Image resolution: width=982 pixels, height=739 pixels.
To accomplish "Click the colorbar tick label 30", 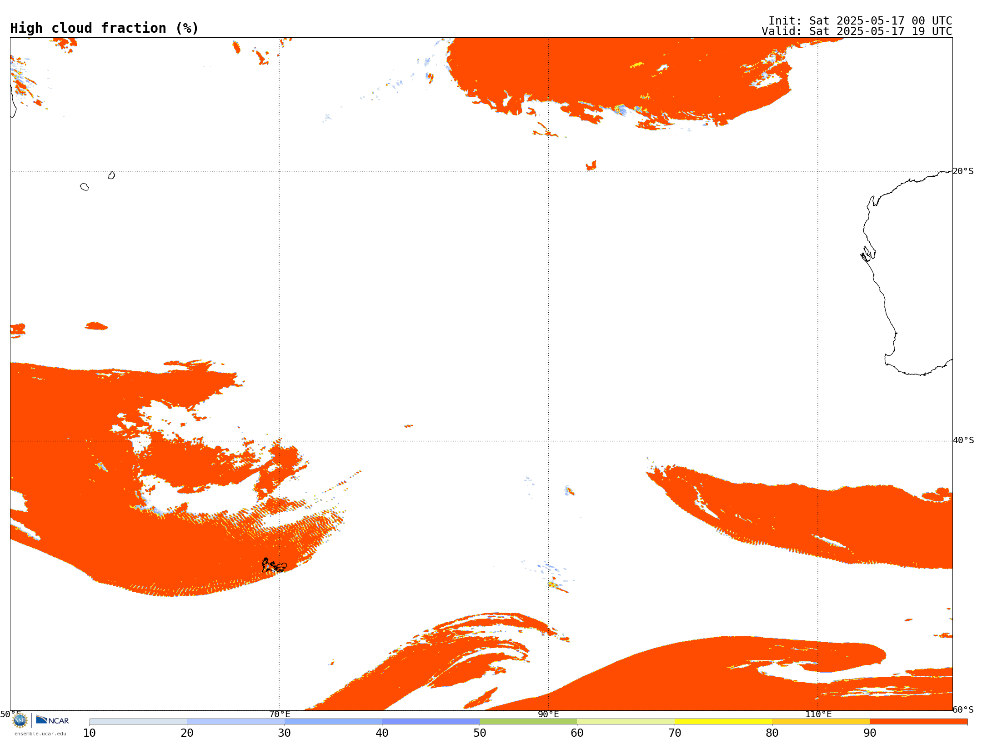I will (x=285, y=733).
